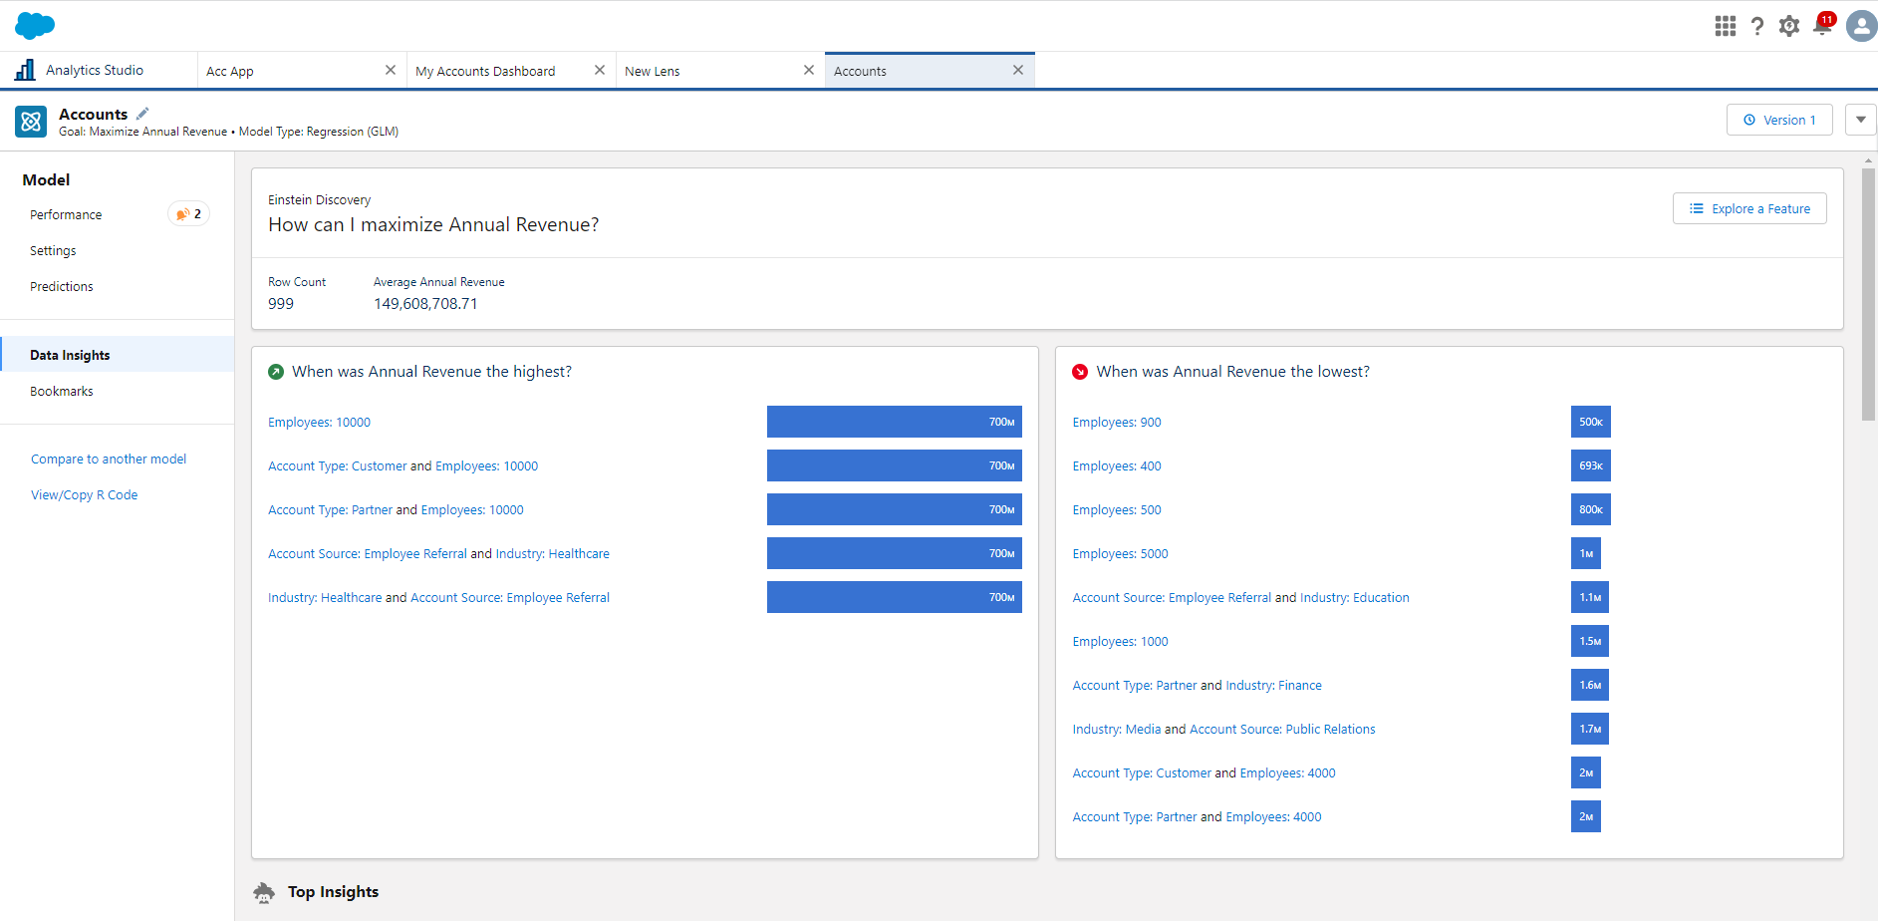1878x921 pixels.
Task: Click the Explore a Feature button
Action: click(x=1749, y=208)
